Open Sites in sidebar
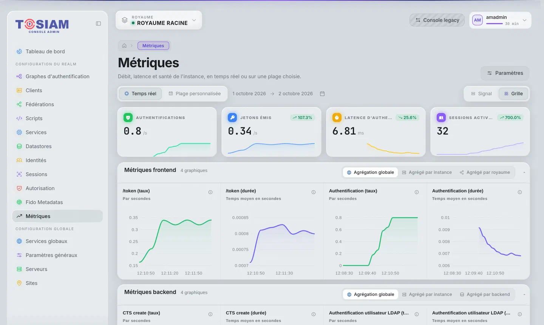544x325 pixels. (57, 283)
